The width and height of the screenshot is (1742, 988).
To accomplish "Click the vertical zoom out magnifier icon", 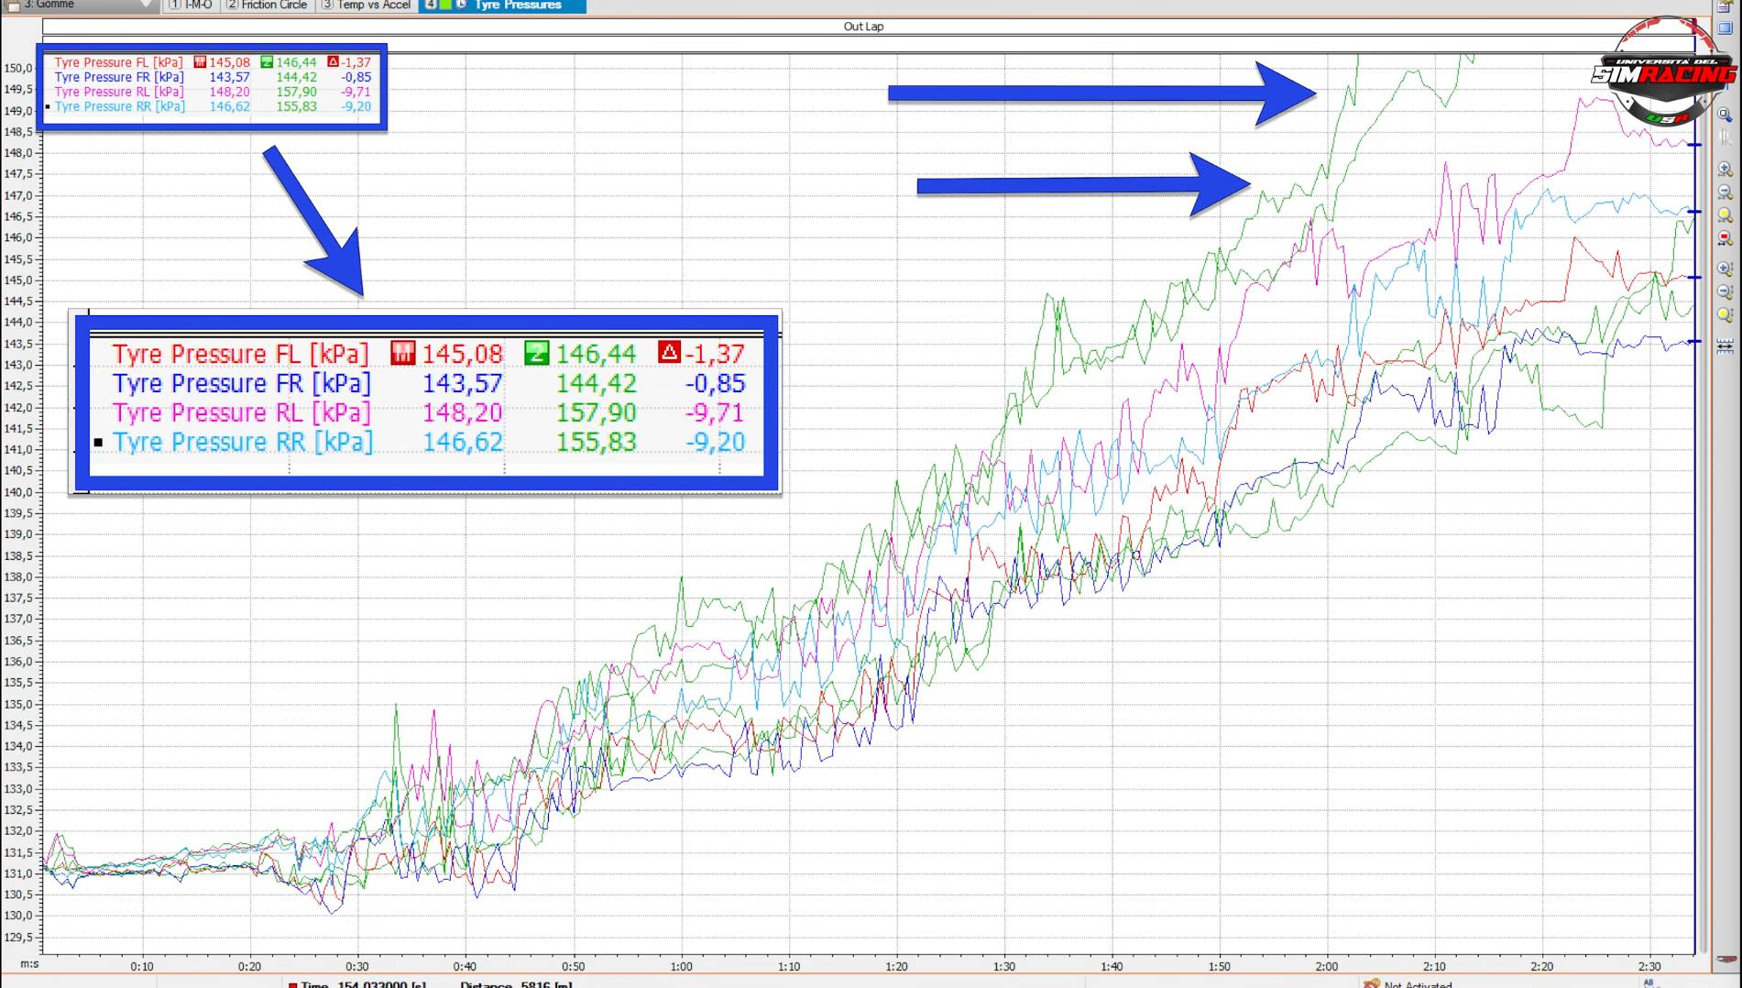I will [1725, 292].
